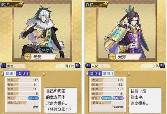Image resolution: width=167 pixels, height=114 pixels.
Task: Click the gold emblem next to 元亲
Action: click(x=28, y=57)
